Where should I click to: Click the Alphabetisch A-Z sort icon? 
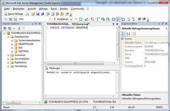pyautogui.click(x=128, y=34)
